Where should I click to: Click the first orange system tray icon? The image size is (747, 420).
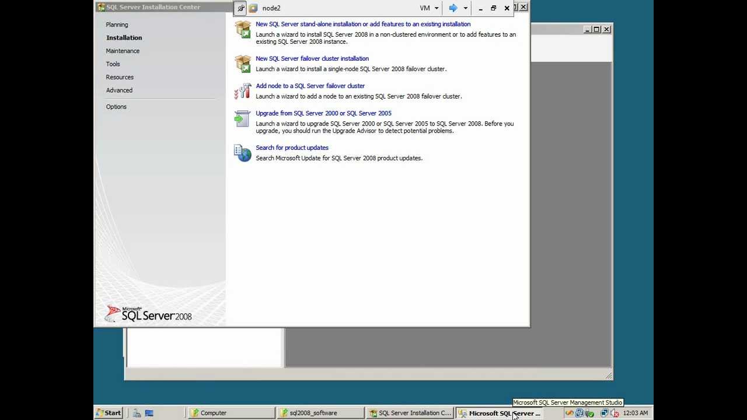tap(570, 413)
